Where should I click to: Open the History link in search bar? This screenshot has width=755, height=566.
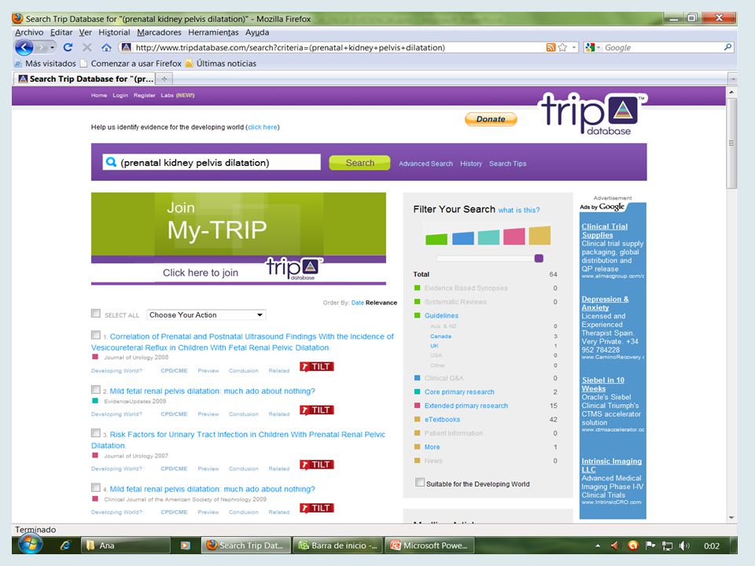coord(471,164)
